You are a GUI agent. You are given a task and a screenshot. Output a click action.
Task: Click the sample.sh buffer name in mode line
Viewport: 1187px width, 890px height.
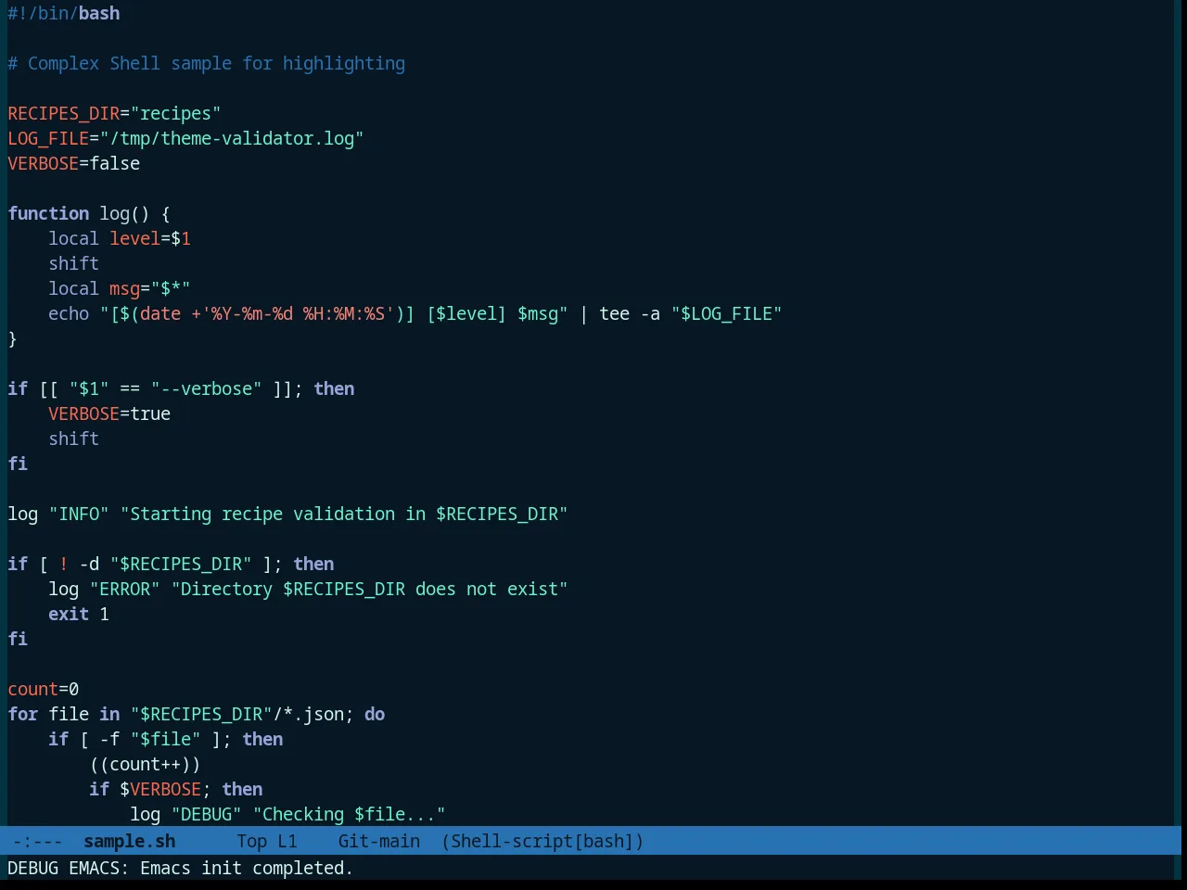tap(129, 841)
